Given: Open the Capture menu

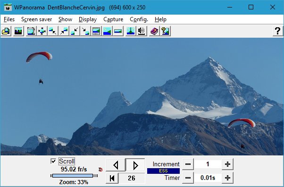Looking at the screenshot, I should click(x=113, y=19).
